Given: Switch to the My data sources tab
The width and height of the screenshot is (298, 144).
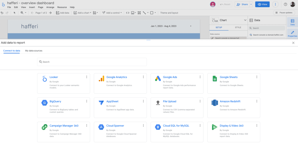Looking at the screenshot, I should click(34, 51).
